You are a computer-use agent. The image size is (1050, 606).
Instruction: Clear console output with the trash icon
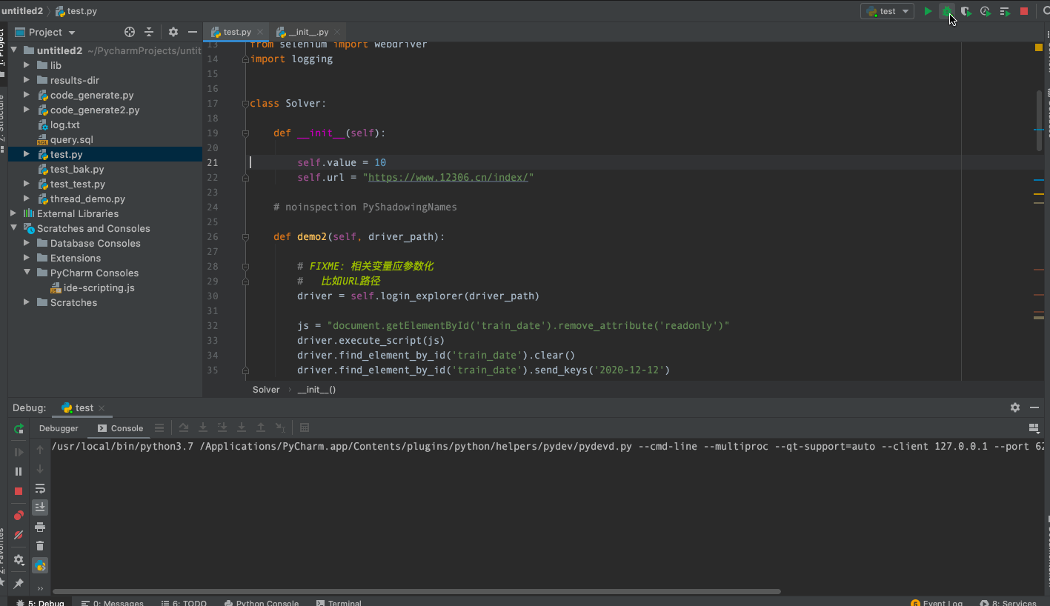pos(40,546)
